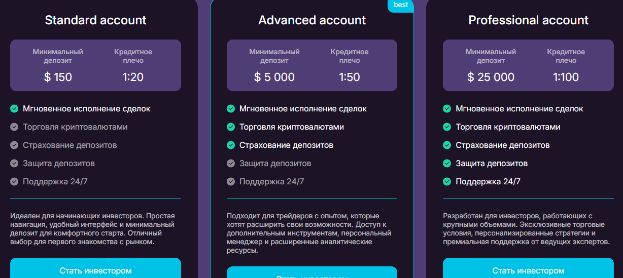
Task: Select the "Professional account" heading
Action: point(528,20)
